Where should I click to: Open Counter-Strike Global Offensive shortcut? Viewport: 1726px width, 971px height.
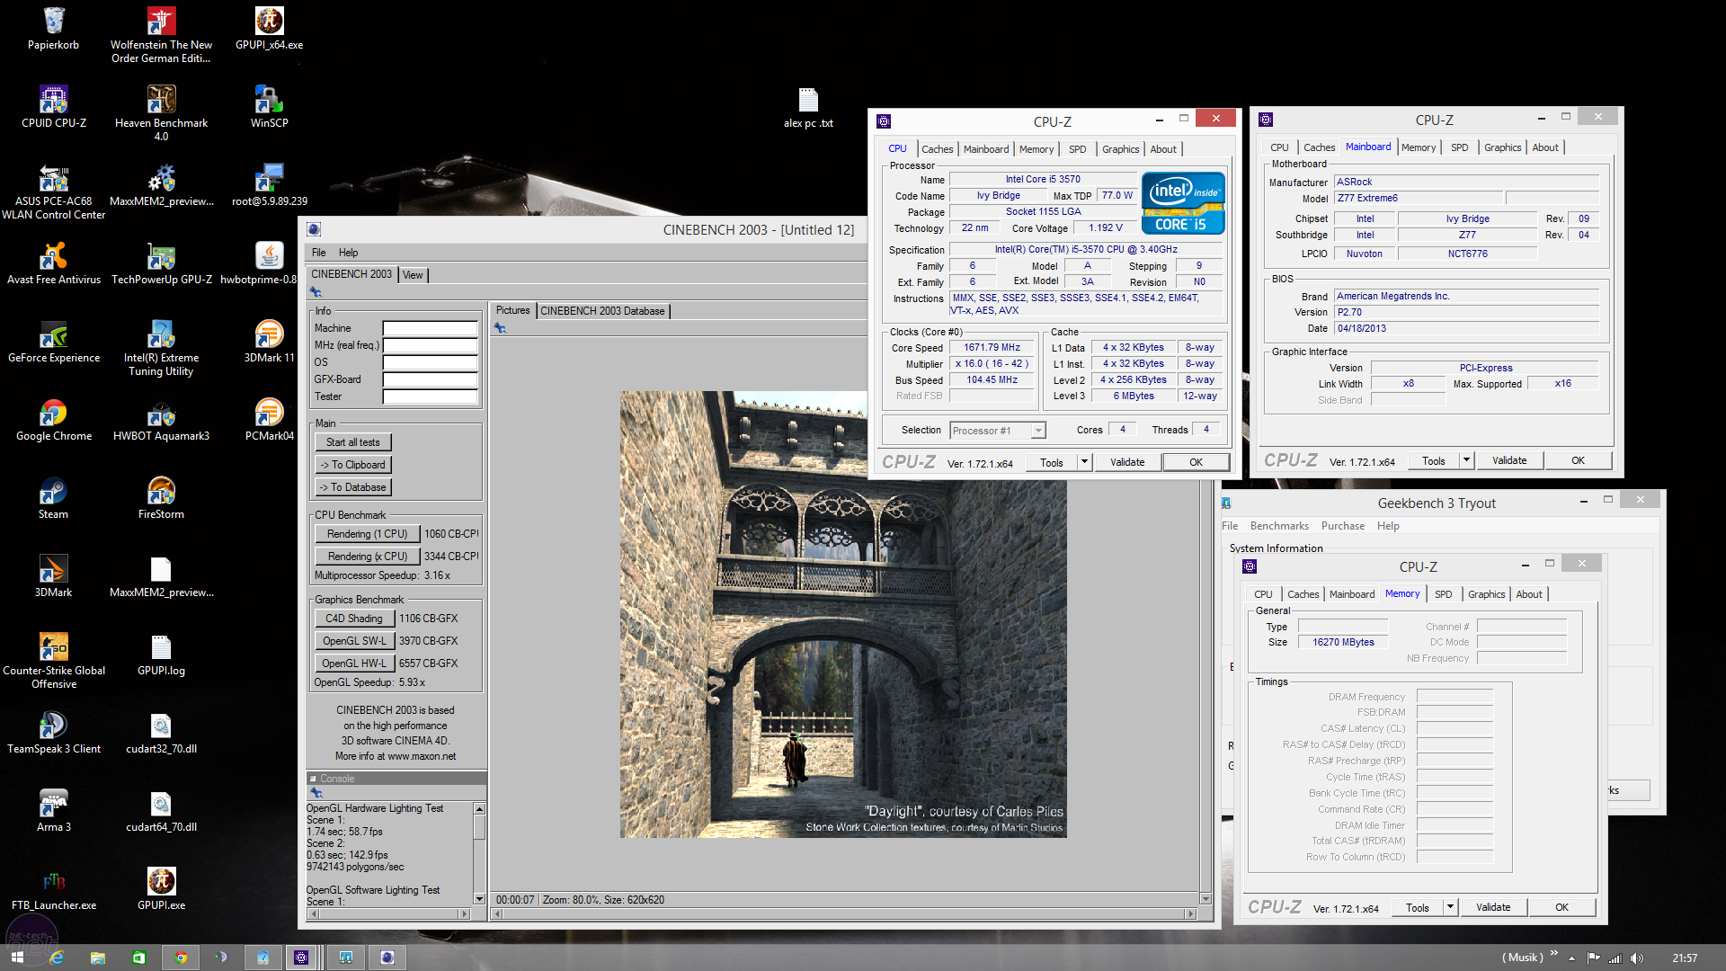point(53,661)
